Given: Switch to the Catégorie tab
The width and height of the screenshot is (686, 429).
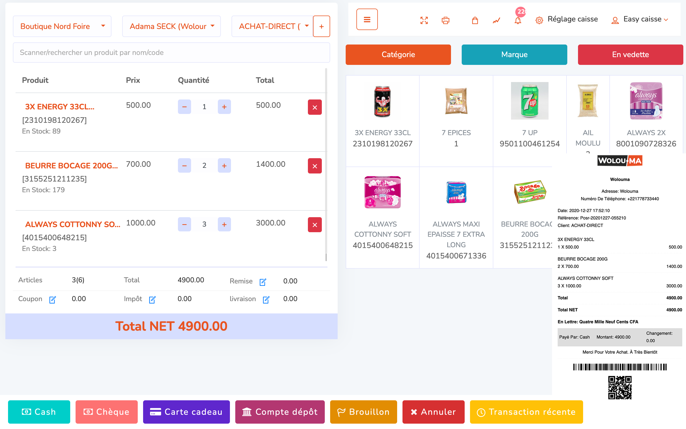Looking at the screenshot, I should coord(398,54).
